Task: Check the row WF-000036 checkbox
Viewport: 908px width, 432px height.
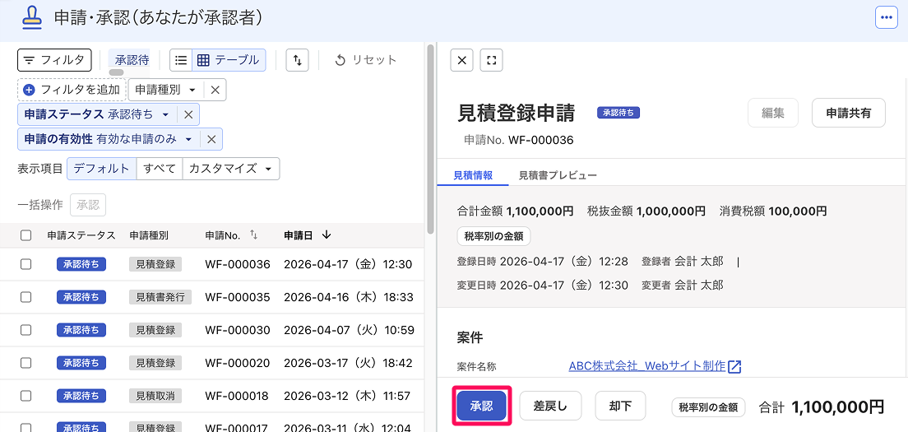Action: (25, 264)
